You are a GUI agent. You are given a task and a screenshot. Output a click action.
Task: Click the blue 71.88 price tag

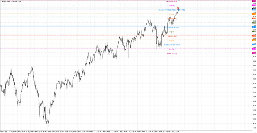click(x=254, y=44)
